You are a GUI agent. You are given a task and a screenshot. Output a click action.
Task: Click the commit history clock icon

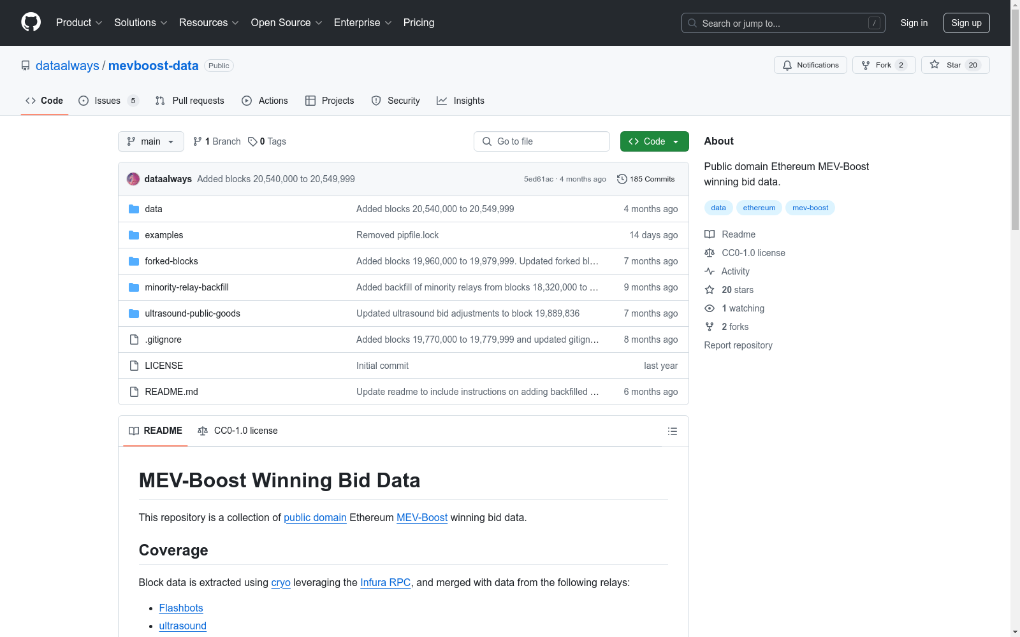(622, 179)
